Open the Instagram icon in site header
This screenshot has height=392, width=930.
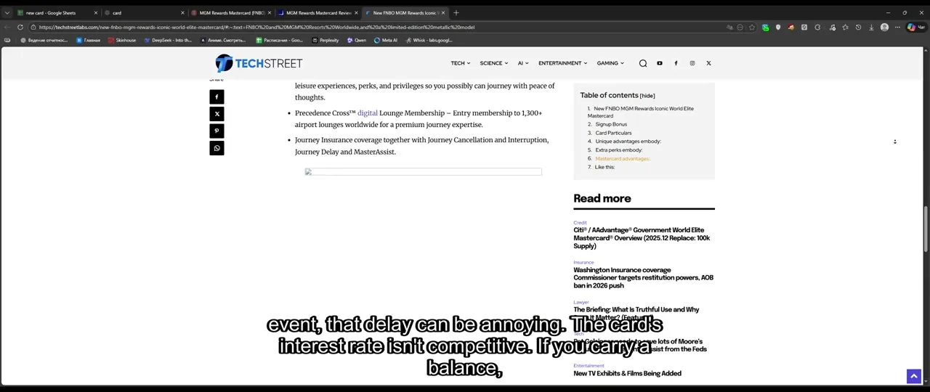692,63
